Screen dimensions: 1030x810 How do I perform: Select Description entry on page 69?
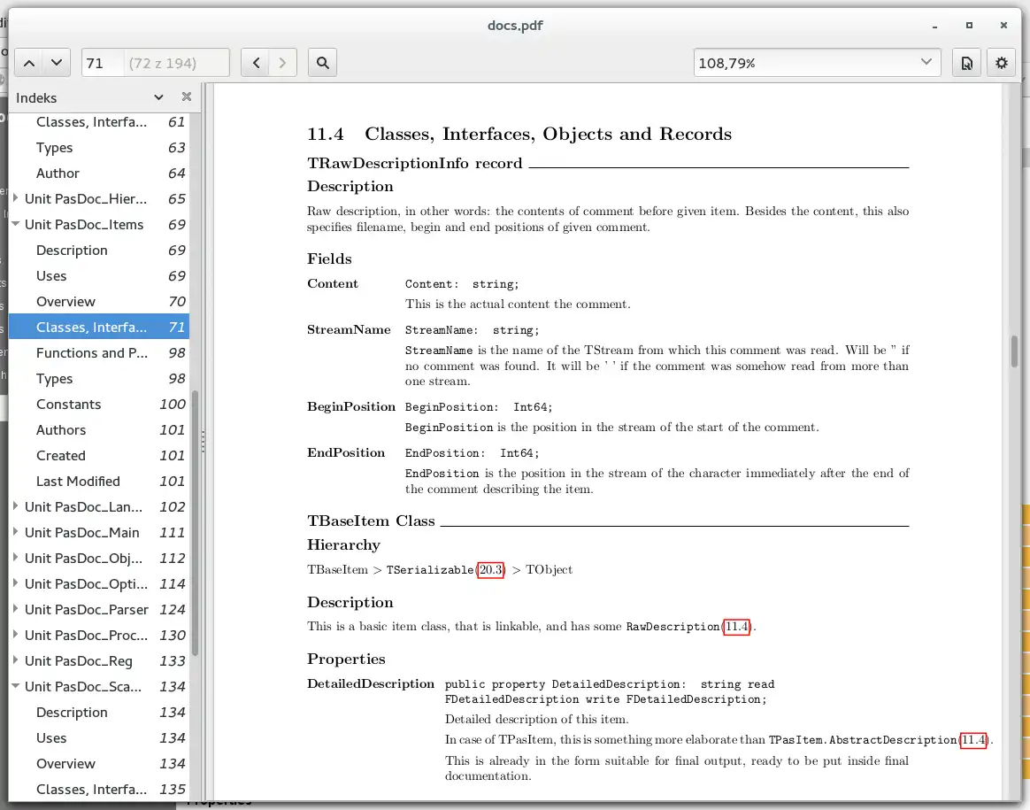tap(99, 251)
